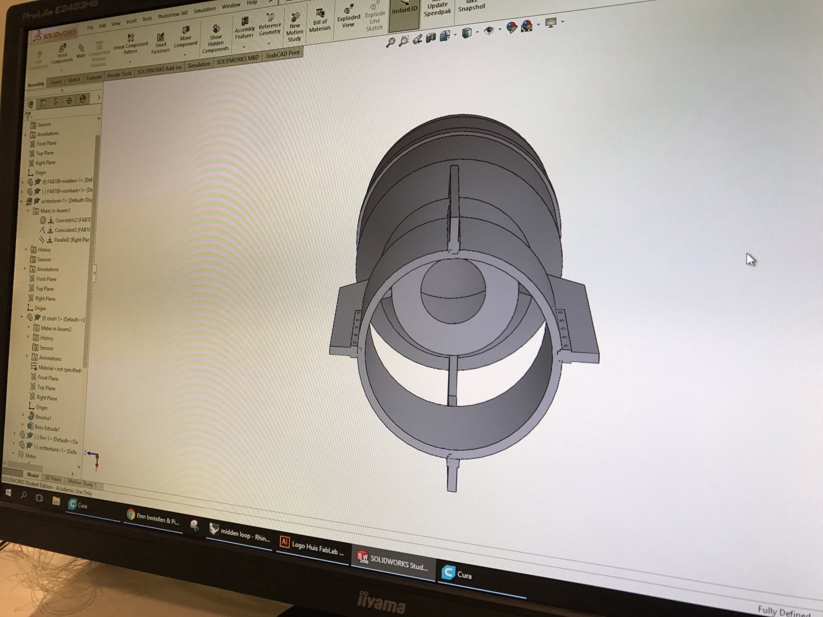Click the filter funnel icon in the tree
This screenshot has height=617, width=823.
[x=28, y=116]
